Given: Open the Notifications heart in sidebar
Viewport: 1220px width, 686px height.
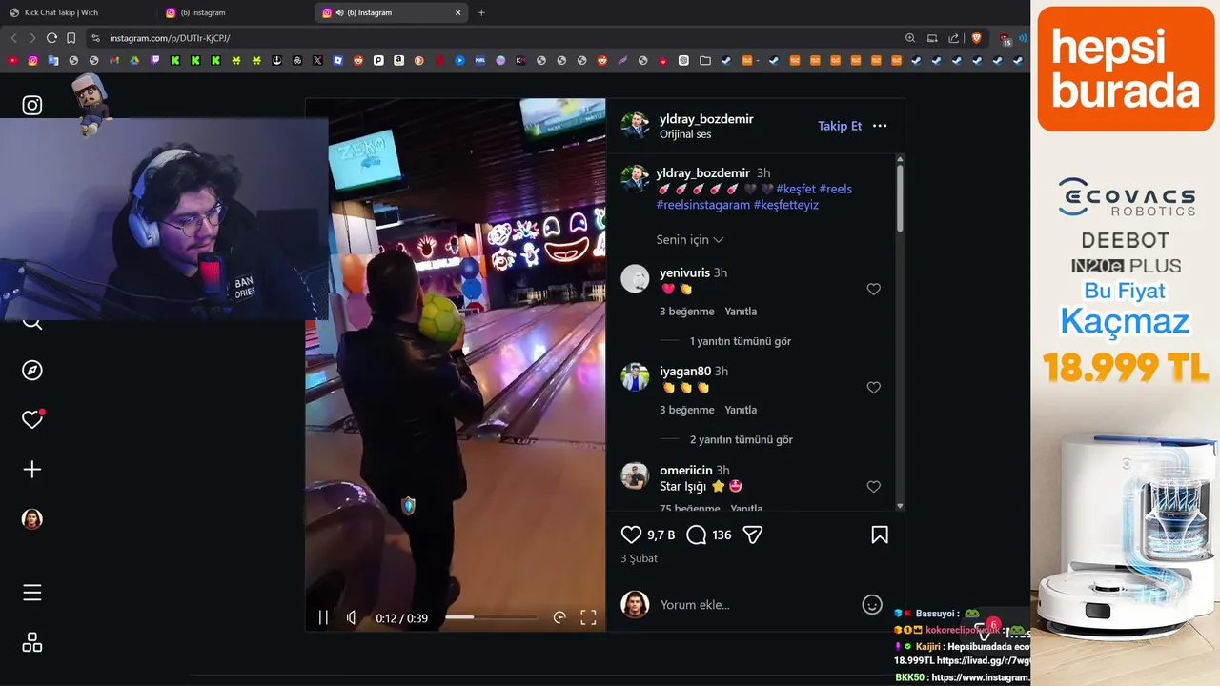Looking at the screenshot, I should [x=32, y=419].
